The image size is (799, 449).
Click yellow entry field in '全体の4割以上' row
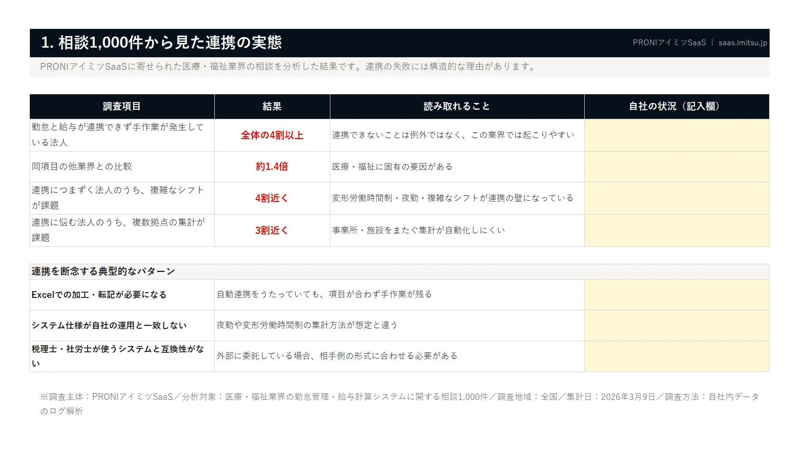677,135
